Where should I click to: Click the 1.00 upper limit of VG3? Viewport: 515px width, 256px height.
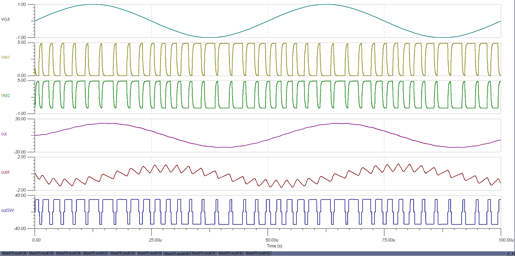[22, 4]
